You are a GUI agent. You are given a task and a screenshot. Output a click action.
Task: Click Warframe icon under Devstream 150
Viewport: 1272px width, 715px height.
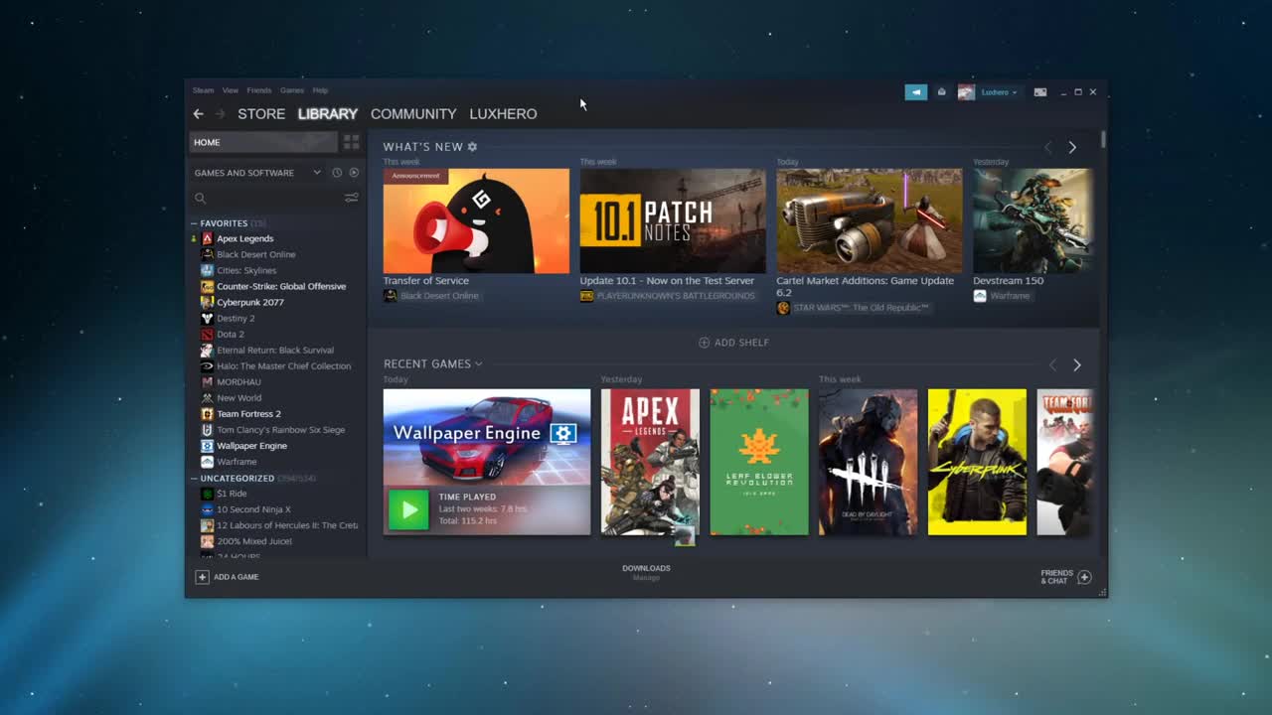tap(980, 296)
